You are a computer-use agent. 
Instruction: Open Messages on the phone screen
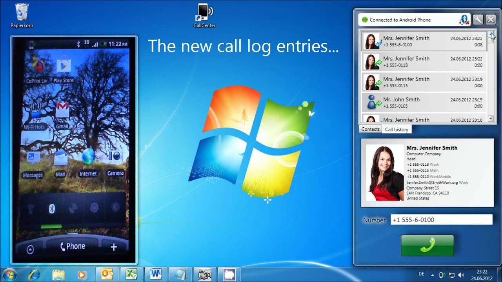33,164
